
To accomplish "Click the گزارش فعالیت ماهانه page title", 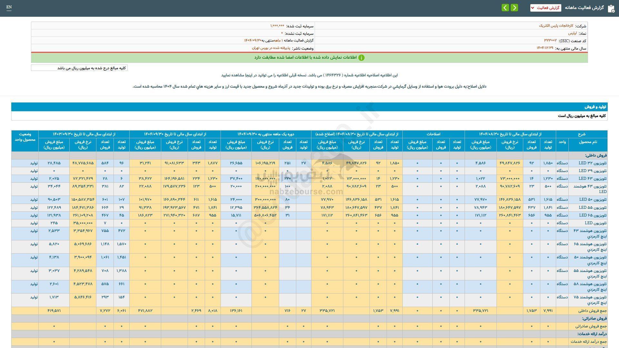I will tap(584, 8).
